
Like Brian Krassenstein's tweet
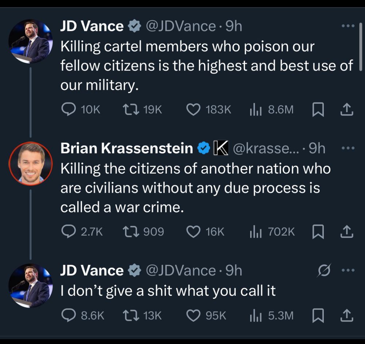click(193, 231)
